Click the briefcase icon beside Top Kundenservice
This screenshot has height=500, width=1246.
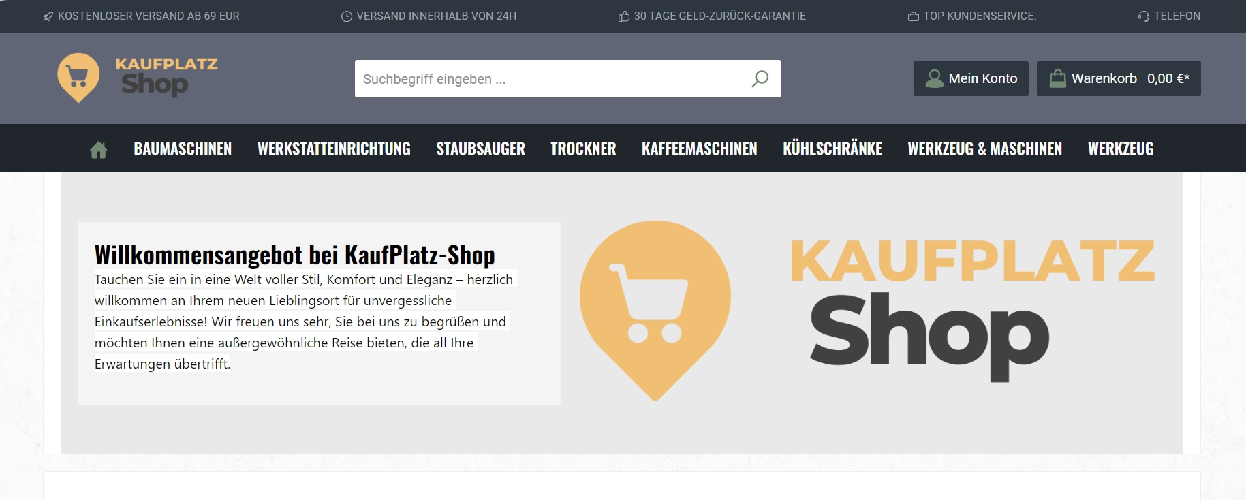pos(914,16)
